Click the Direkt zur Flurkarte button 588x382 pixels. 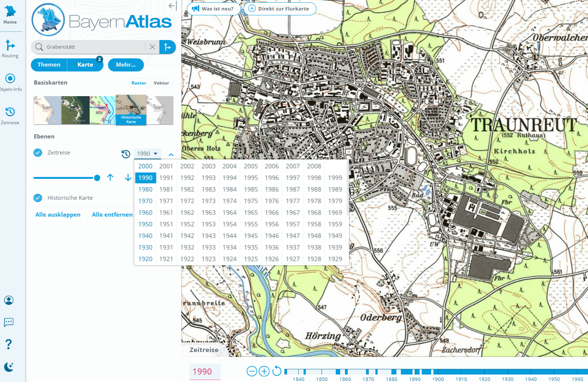tap(280, 9)
